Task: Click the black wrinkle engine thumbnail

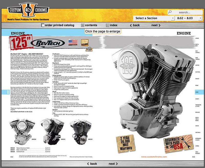Action: click(x=52, y=132)
